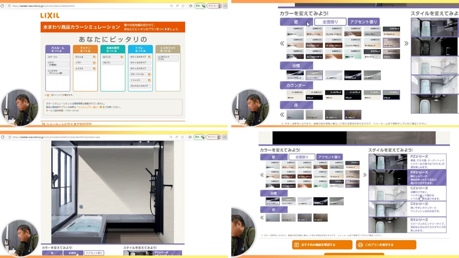Click » between wall swatches and PXシリーズ
459x258 pixels.
[365, 175]
